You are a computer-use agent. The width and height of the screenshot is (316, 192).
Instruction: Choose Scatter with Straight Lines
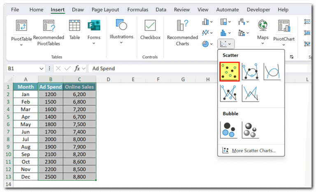pyautogui.click(x=250, y=93)
